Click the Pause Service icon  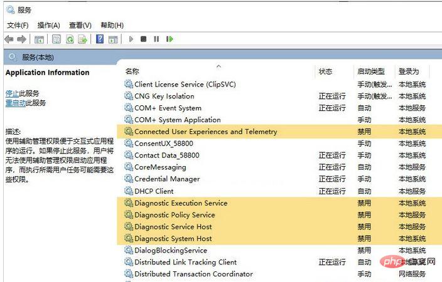pyautogui.click(x=156, y=39)
